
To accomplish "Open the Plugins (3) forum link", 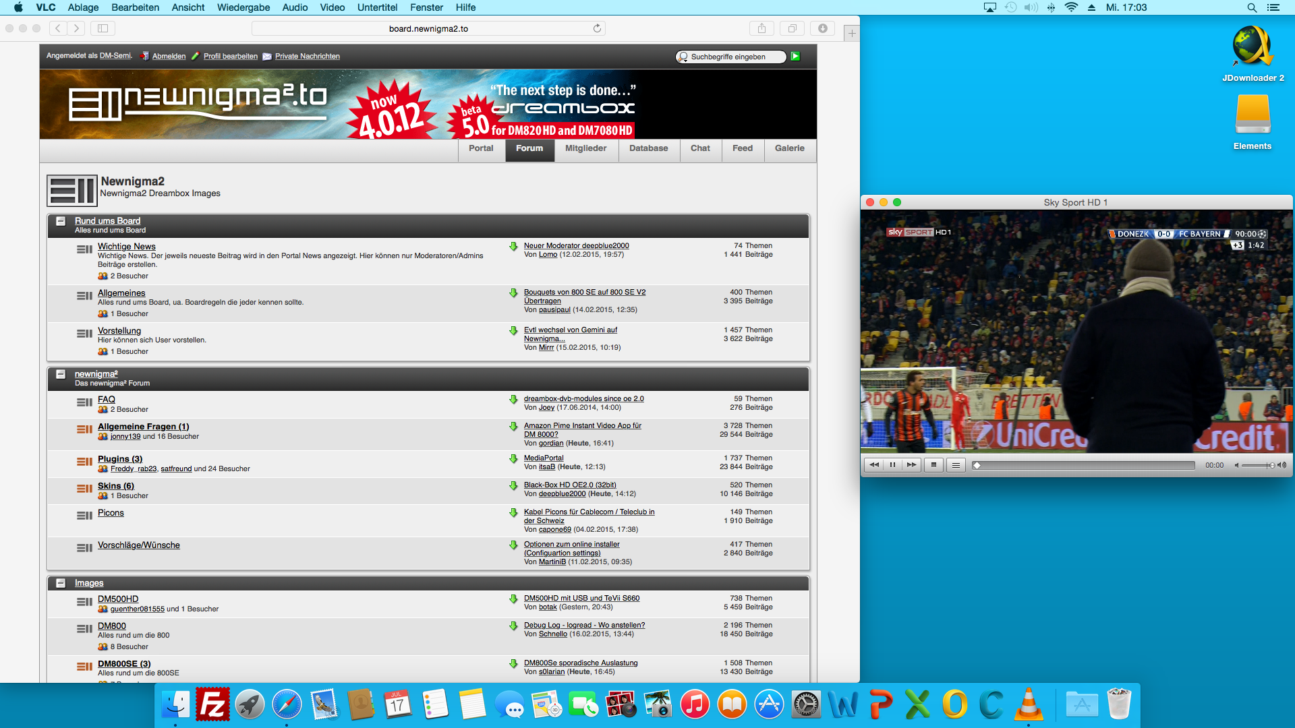I will point(120,459).
